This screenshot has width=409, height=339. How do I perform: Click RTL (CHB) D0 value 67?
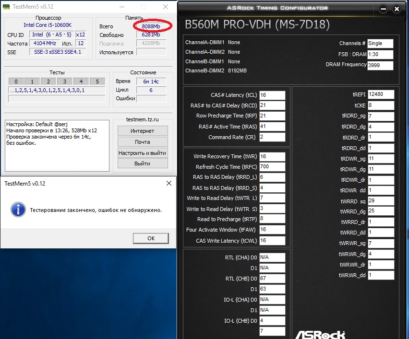point(272,279)
